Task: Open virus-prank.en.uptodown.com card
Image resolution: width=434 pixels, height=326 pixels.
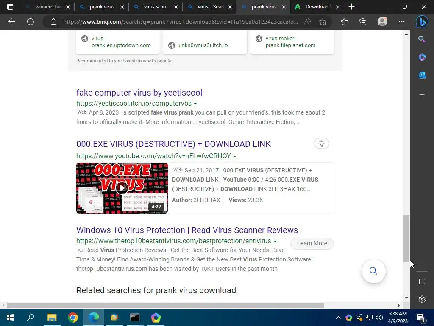Action: (118, 42)
